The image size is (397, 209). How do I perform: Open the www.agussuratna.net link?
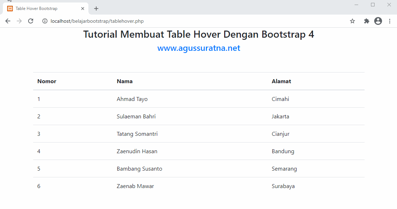coord(198,48)
